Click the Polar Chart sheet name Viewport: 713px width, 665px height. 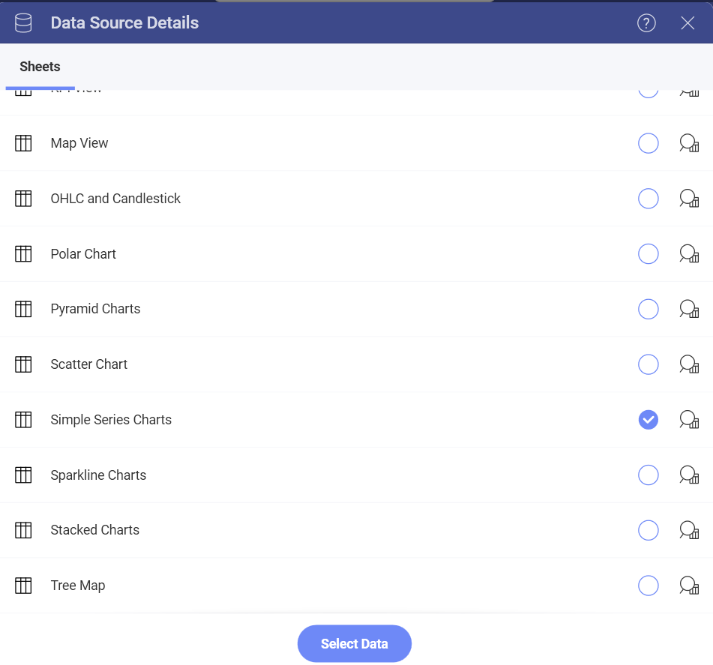point(83,254)
